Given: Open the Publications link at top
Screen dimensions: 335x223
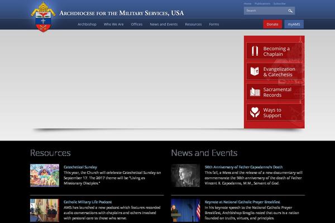Looking at the screenshot, I should (x=262, y=4).
